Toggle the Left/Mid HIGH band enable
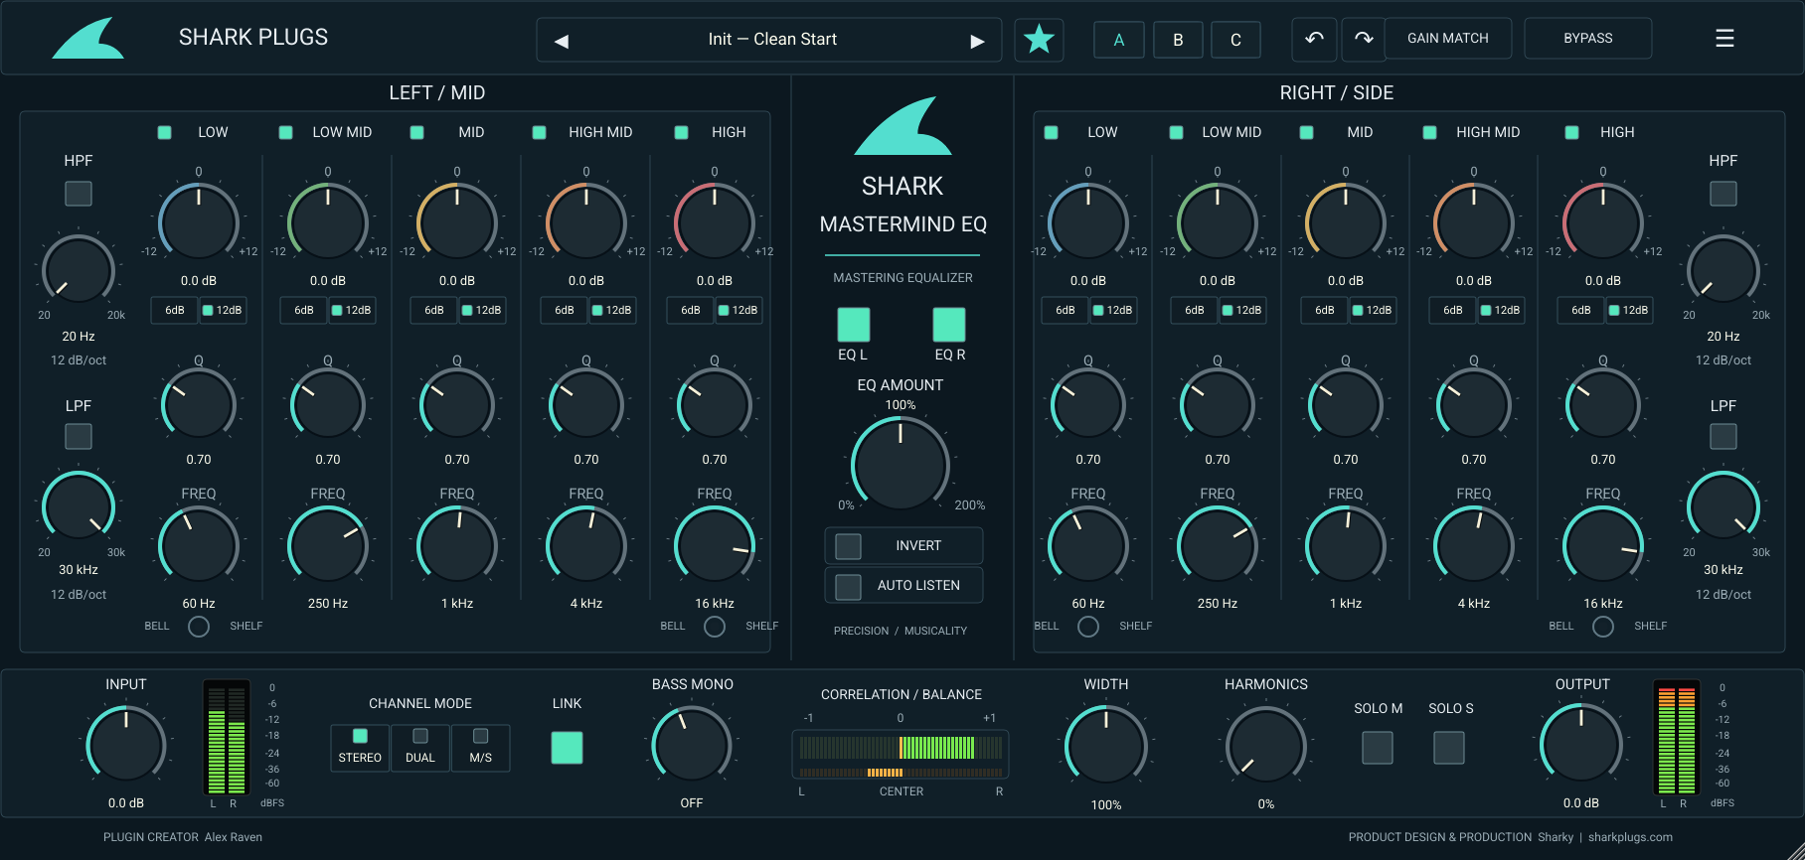The image size is (1805, 860). pos(682,132)
